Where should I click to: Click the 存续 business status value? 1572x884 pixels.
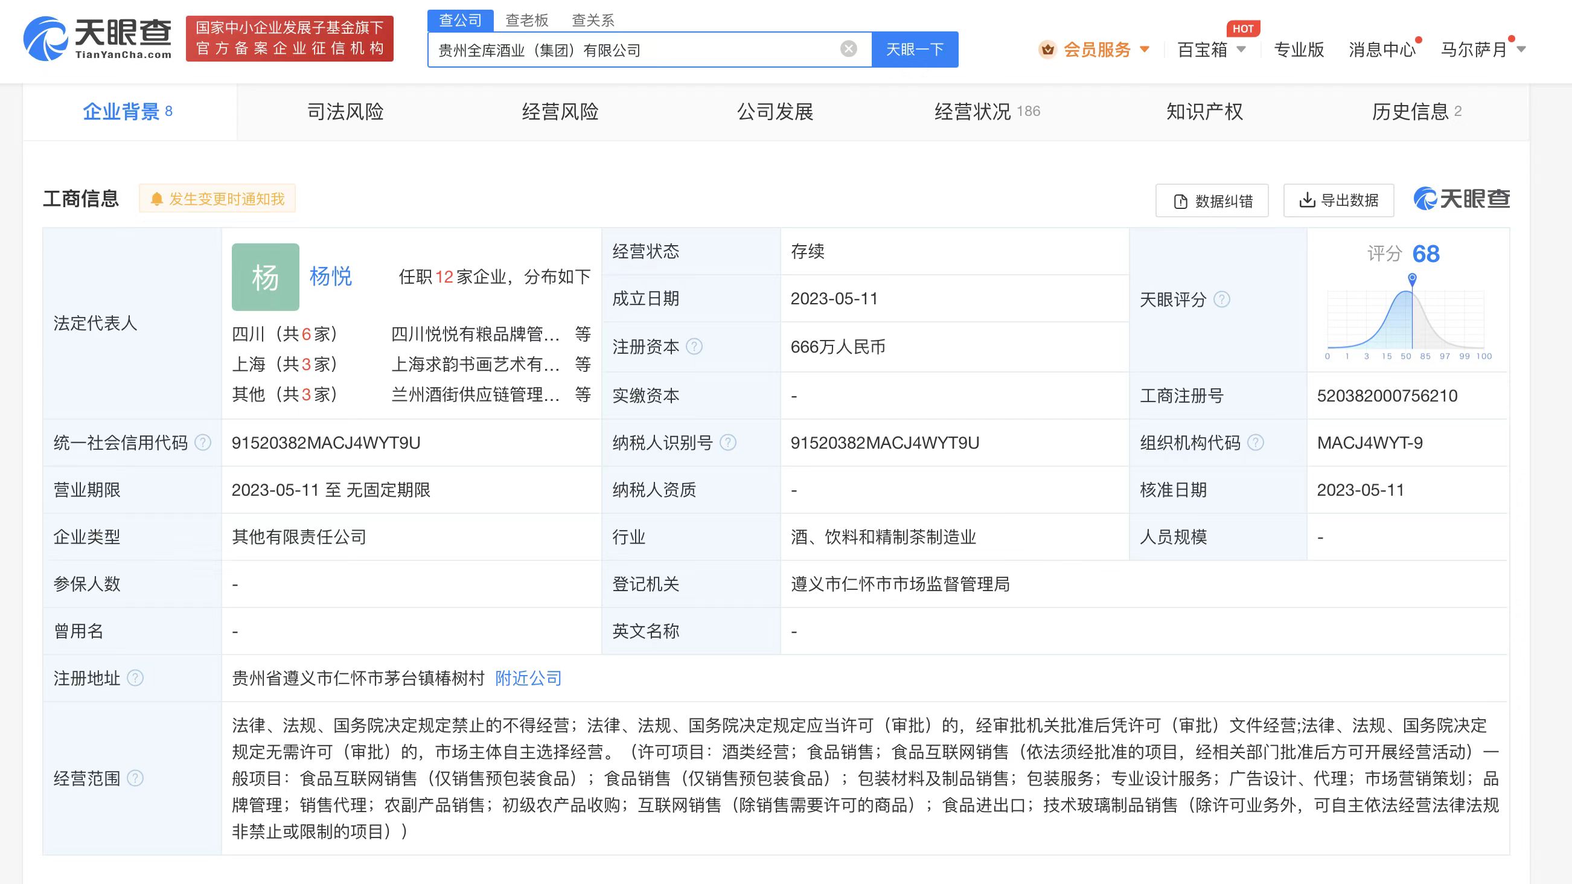point(807,252)
